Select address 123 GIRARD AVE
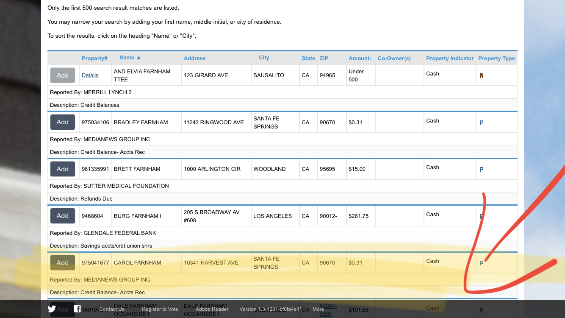565x318 pixels. [206, 75]
